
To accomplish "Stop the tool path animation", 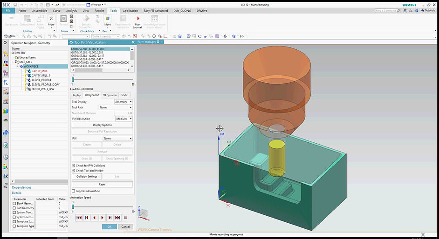I will coord(125,218).
